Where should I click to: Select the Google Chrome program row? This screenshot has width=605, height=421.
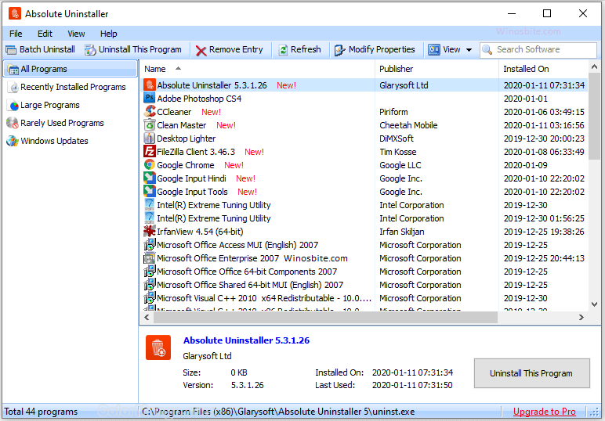pyautogui.click(x=185, y=165)
